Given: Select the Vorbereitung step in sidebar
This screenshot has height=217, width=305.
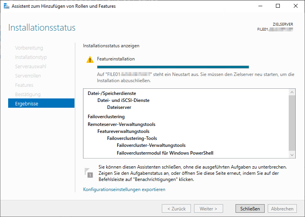Looking at the screenshot, I should pyautogui.click(x=29, y=48).
